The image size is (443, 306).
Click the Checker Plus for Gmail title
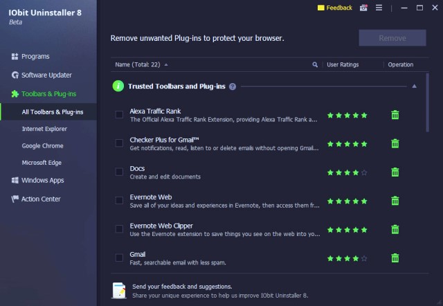pyautogui.click(x=165, y=140)
